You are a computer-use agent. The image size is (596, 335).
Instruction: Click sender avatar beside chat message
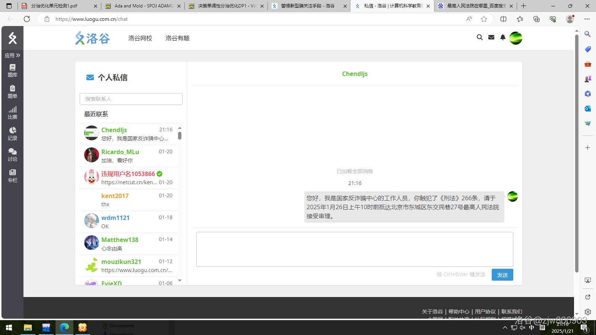tap(513, 197)
